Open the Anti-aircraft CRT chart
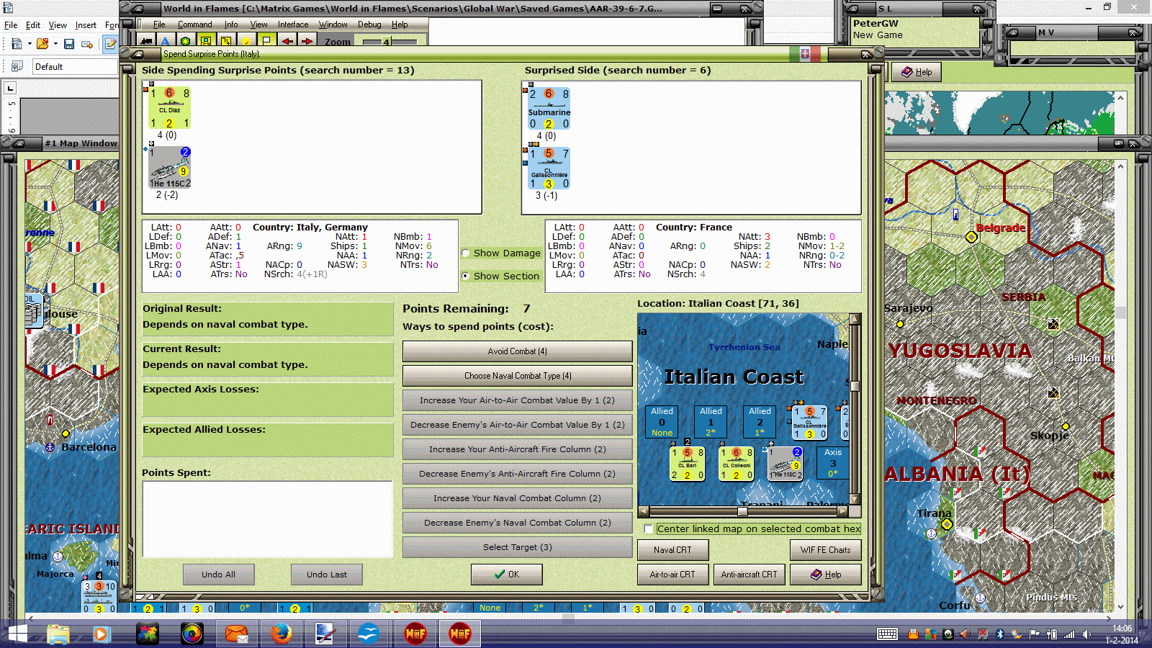 [749, 575]
